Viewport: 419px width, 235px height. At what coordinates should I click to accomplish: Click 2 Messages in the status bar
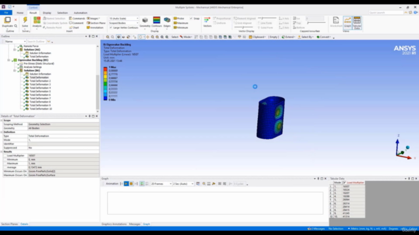click(316, 228)
